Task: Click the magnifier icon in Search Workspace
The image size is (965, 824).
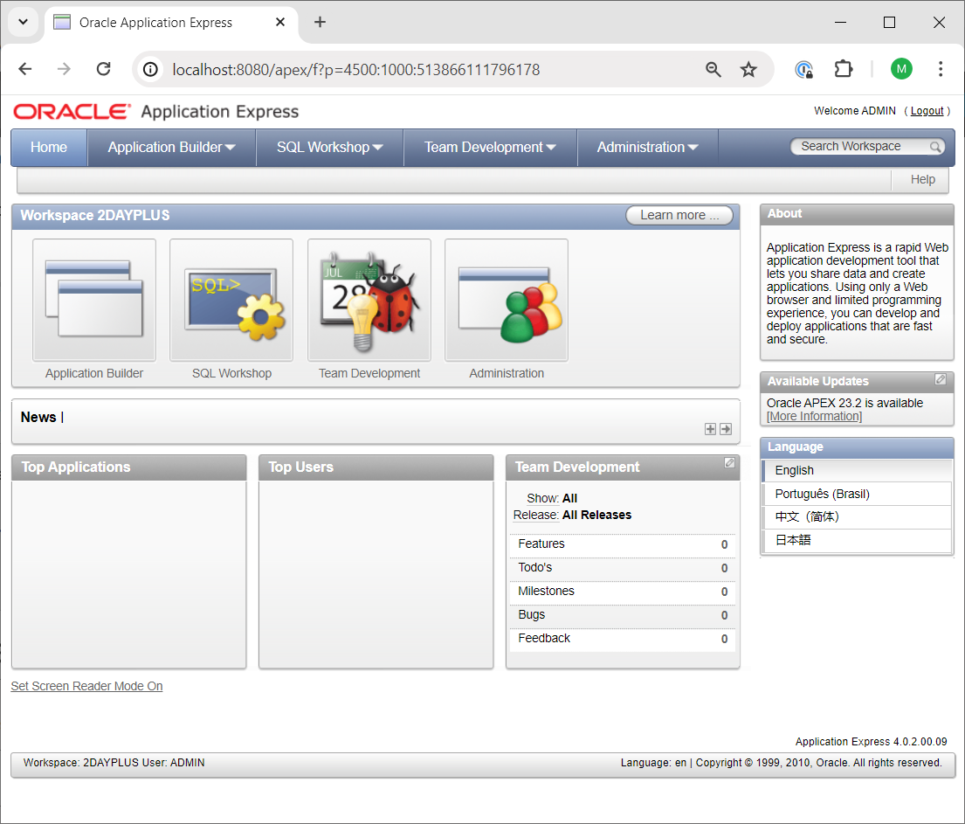Action: (x=934, y=147)
